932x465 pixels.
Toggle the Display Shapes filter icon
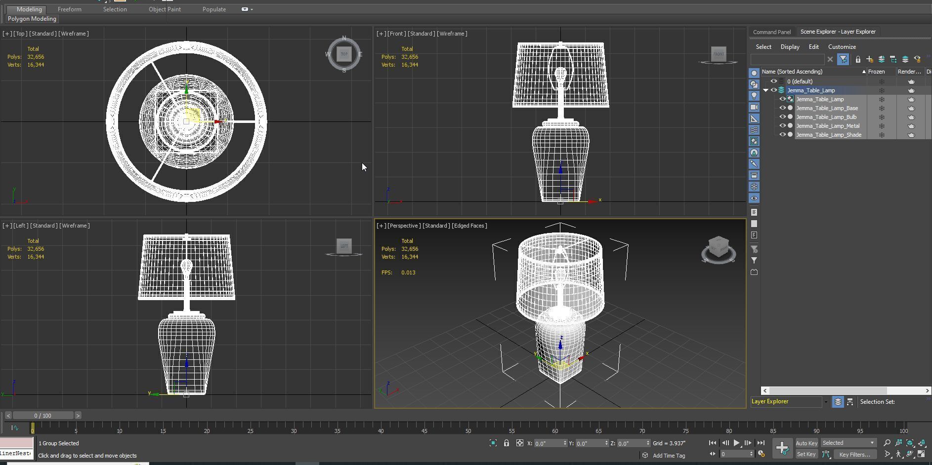coord(754,84)
